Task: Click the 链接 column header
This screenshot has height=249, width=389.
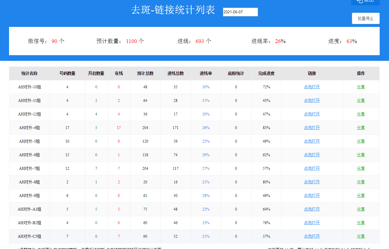Action: pos(312,73)
